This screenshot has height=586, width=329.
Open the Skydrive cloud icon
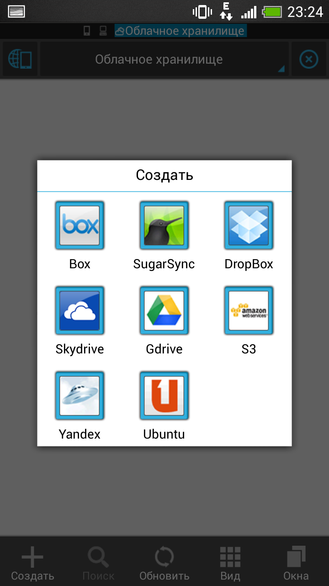click(80, 310)
